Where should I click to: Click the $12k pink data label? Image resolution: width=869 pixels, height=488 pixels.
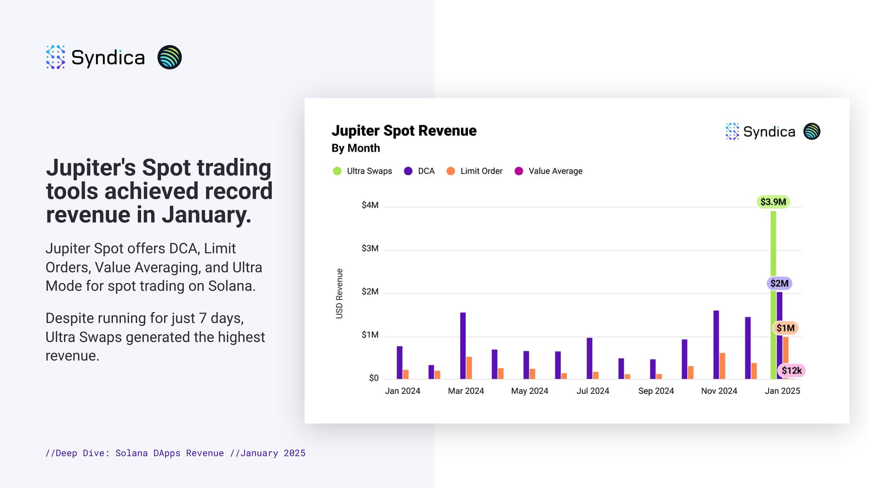tap(791, 370)
